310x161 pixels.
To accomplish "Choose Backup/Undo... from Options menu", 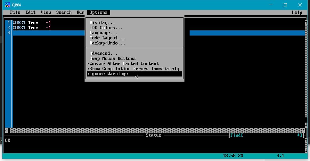I will coord(107,43).
